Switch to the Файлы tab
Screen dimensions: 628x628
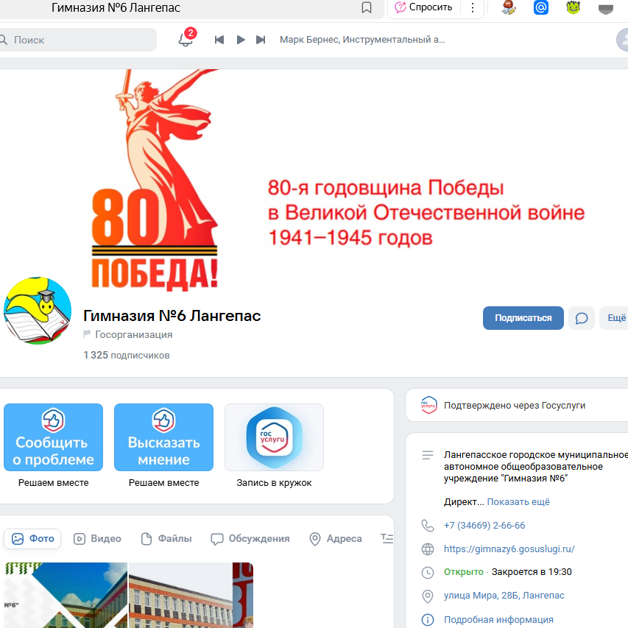166,539
